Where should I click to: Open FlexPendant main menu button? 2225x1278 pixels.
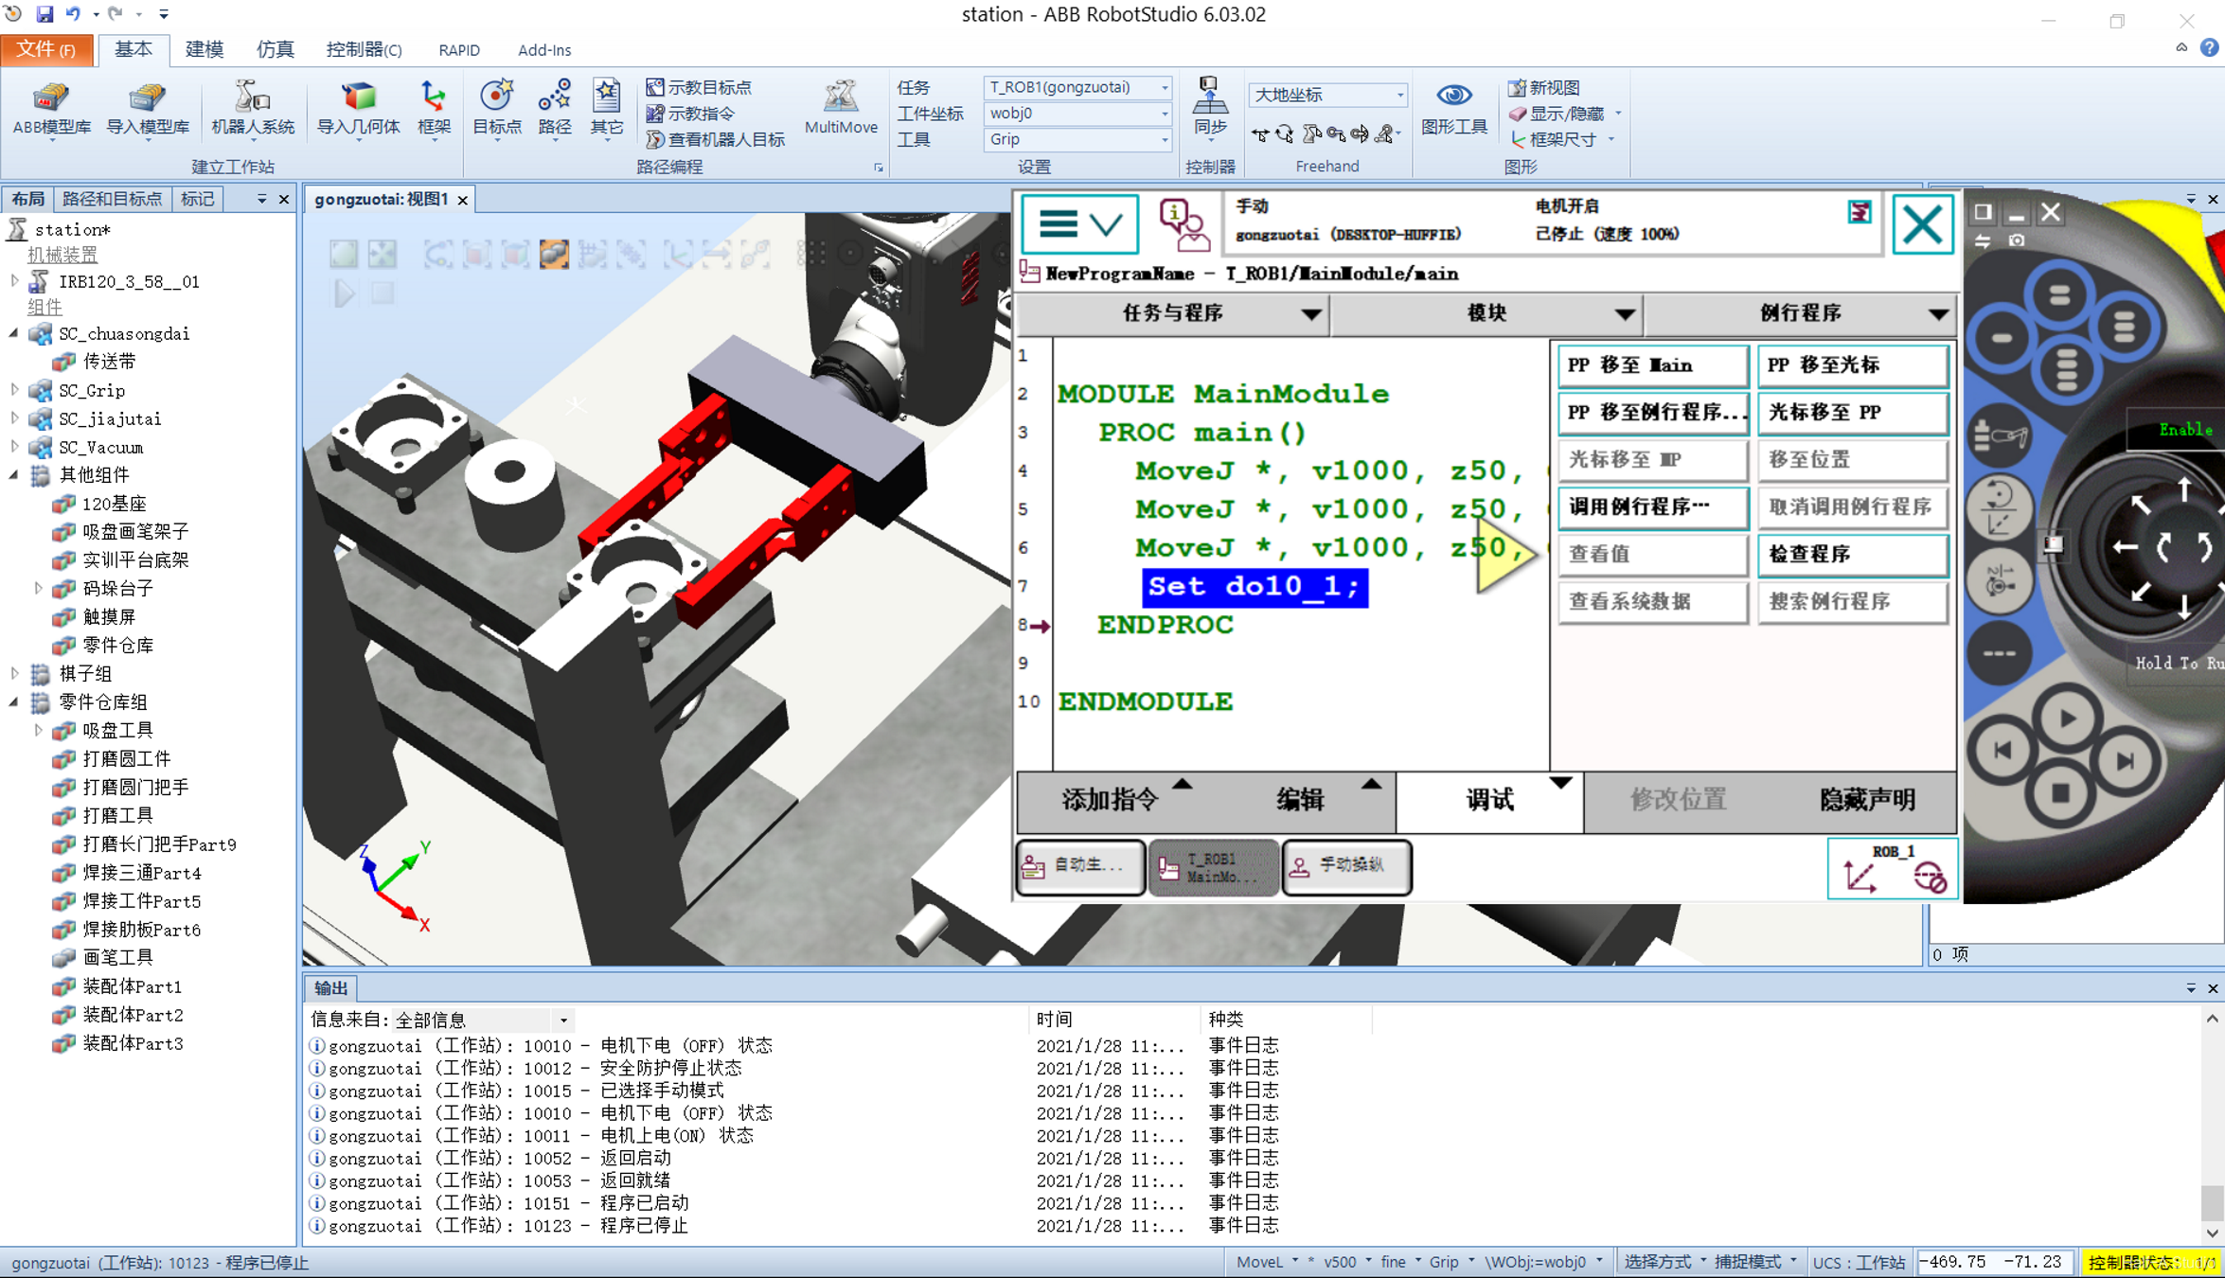point(1079,224)
